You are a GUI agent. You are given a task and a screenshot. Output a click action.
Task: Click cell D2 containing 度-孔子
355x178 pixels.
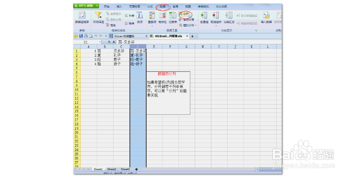[x=138, y=55]
